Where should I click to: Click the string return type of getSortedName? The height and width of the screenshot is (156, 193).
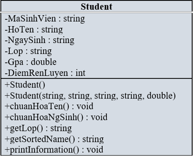(x=93, y=140)
